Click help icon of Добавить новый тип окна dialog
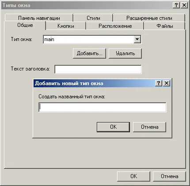Image resolution: width=190 pixels, height=186 pixels. [x=159, y=83]
